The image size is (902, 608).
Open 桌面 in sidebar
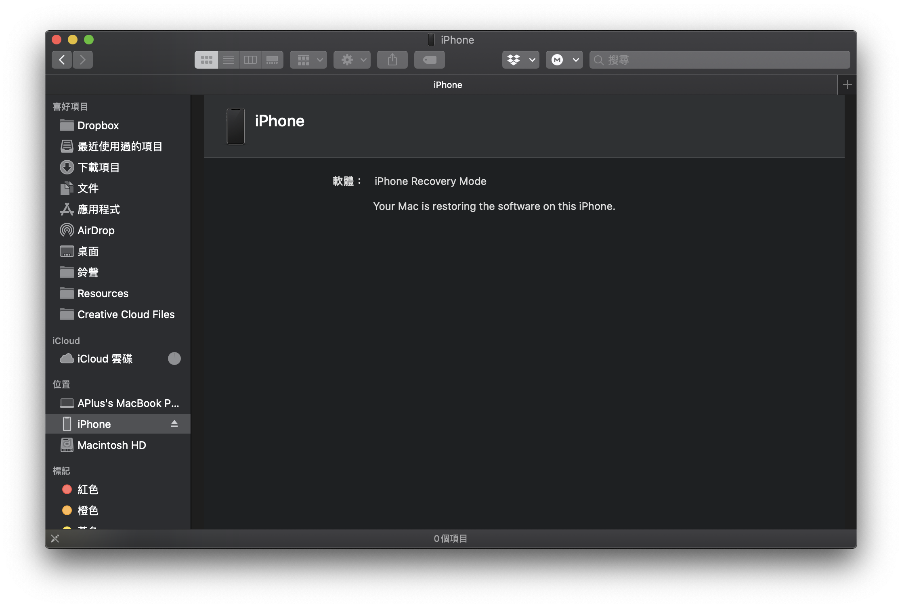point(118,252)
